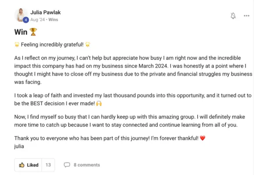This screenshot has width=263, height=175.
Task: Click the first star emoji before Feeling
Action: [17, 45]
